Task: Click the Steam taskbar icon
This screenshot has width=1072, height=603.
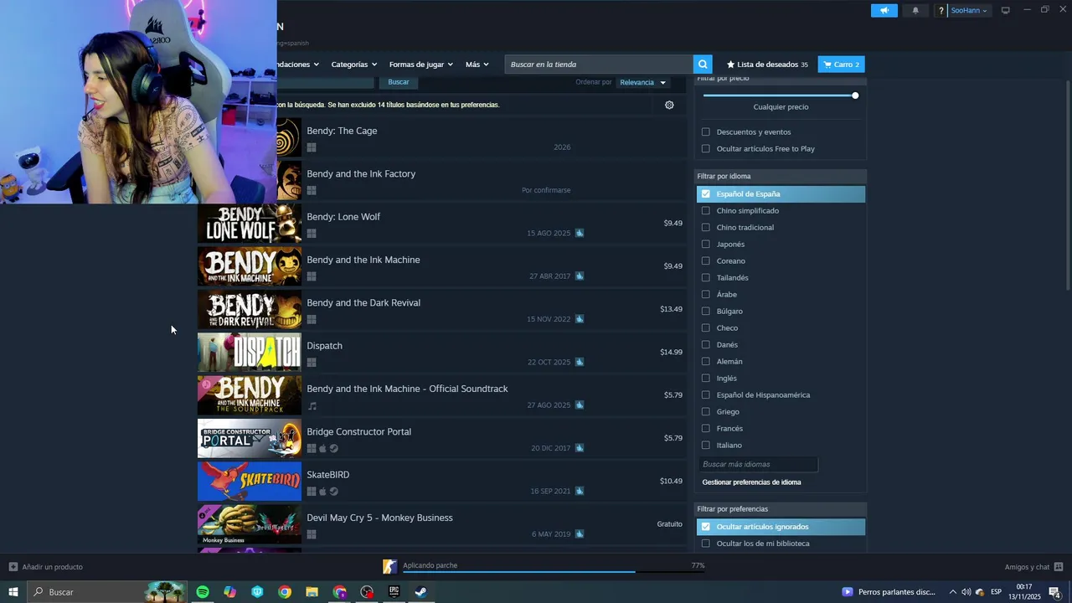Action: pyautogui.click(x=421, y=592)
